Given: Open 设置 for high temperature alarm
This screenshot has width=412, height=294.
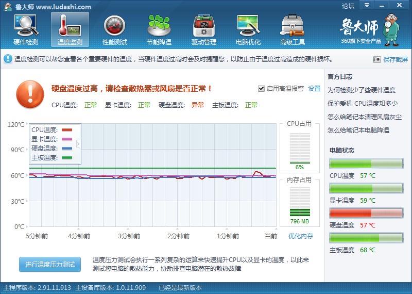Looking at the screenshot, I should 314,88.
